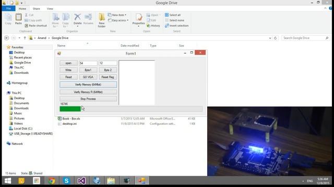Sort by the Type column header
The image size is (334, 187).
click(153, 46)
